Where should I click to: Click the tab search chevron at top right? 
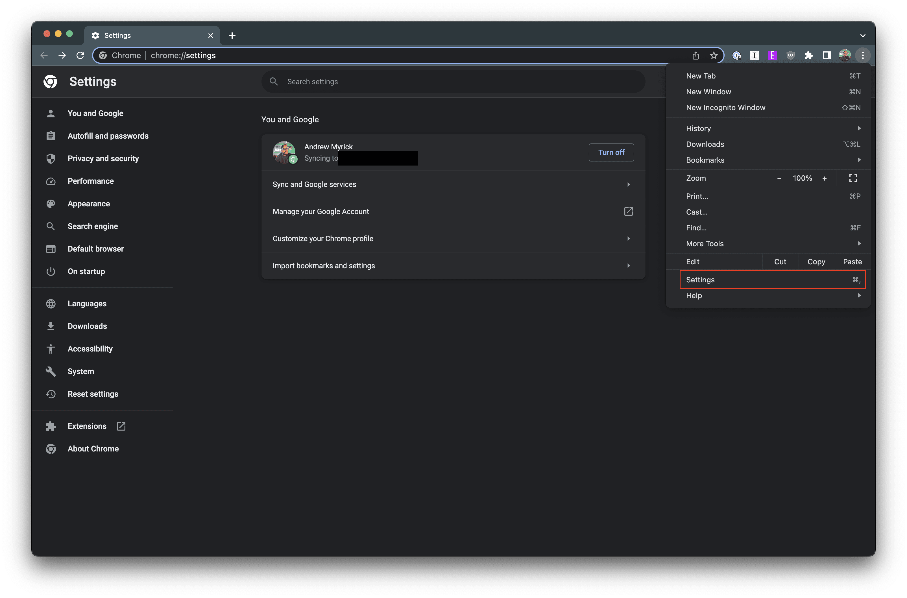pos(862,36)
